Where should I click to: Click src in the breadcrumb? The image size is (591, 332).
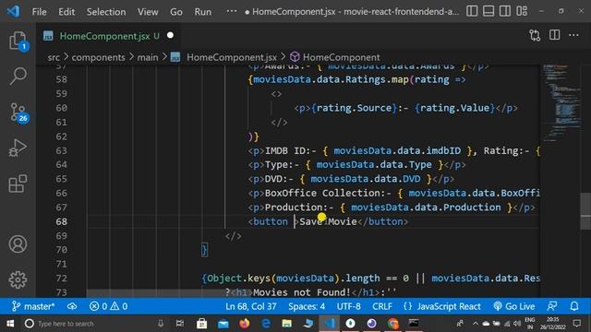pyautogui.click(x=54, y=57)
